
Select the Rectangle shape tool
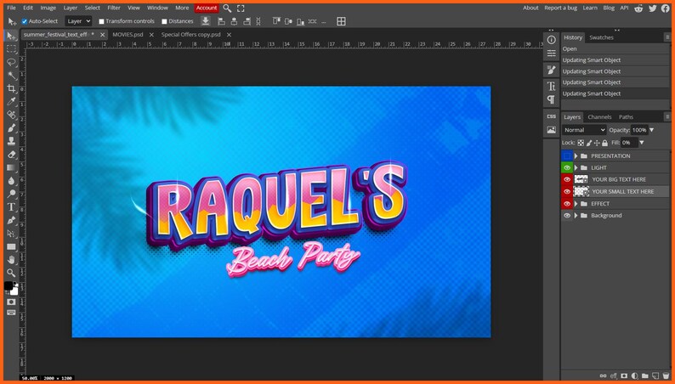(x=11, y=247)
